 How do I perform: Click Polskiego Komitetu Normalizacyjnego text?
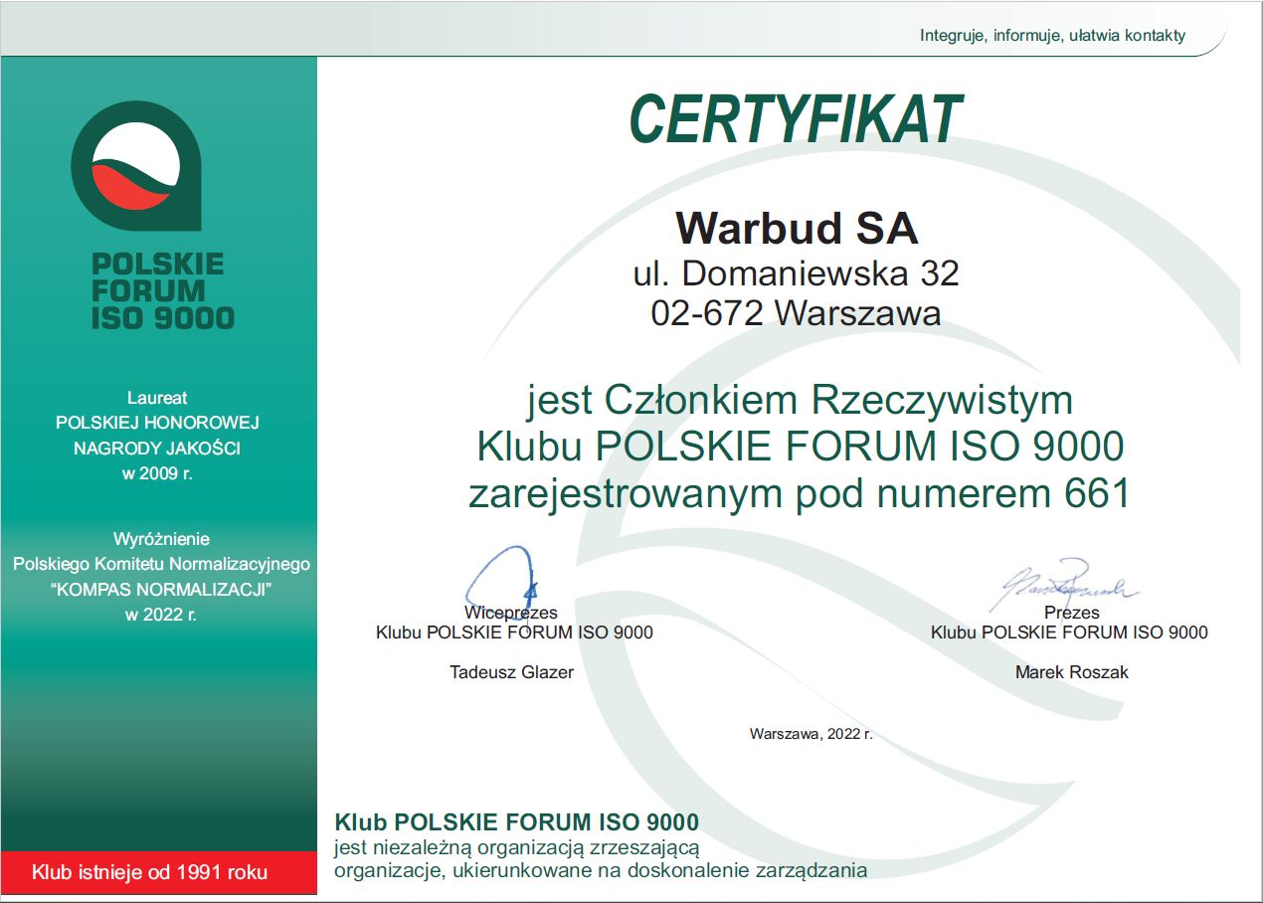[x=161, y=564]
